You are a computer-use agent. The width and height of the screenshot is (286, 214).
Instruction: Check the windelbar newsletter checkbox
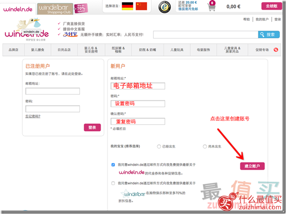113,183
